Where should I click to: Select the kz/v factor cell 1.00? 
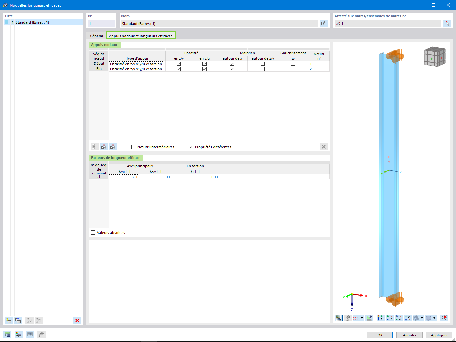click(155, 177)
